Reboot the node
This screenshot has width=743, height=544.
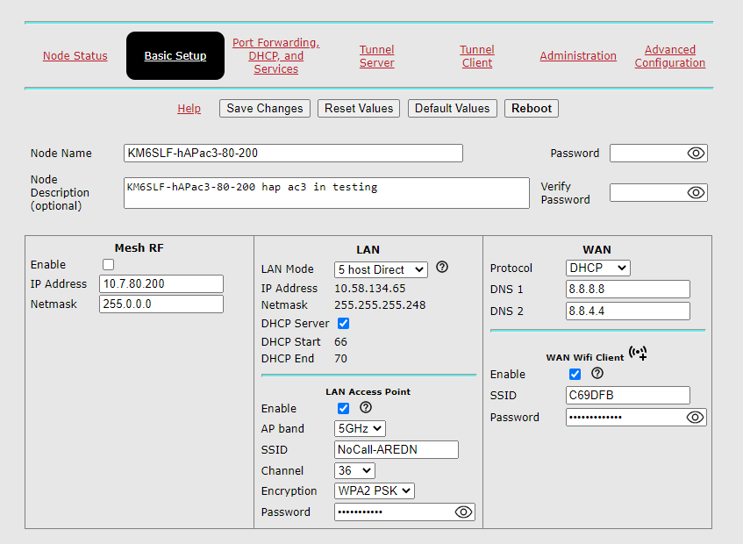(x=531, y=108)
